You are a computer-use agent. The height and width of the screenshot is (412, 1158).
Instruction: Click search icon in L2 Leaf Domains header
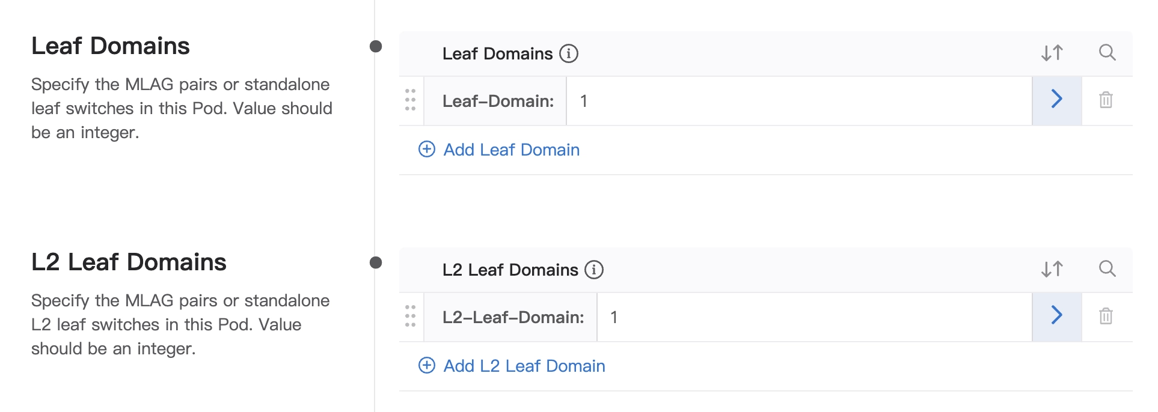(1107, 269)
